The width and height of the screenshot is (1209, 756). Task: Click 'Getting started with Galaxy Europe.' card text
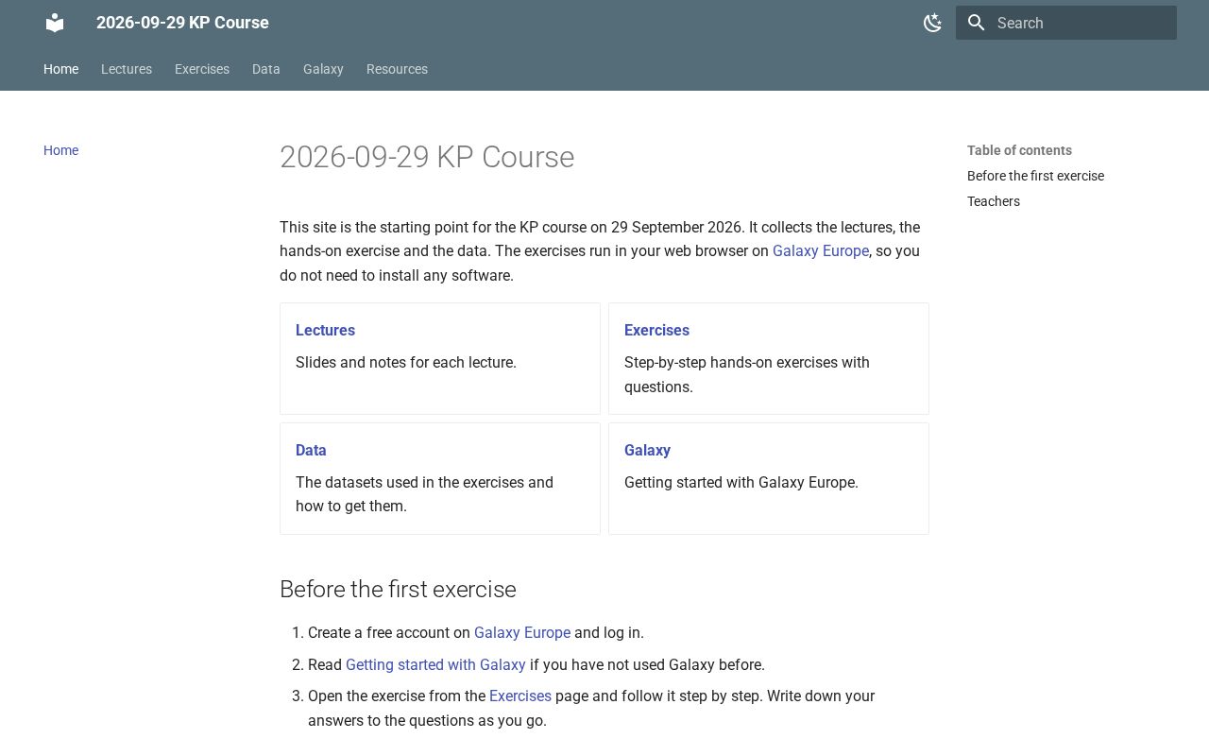pos(741,483)
